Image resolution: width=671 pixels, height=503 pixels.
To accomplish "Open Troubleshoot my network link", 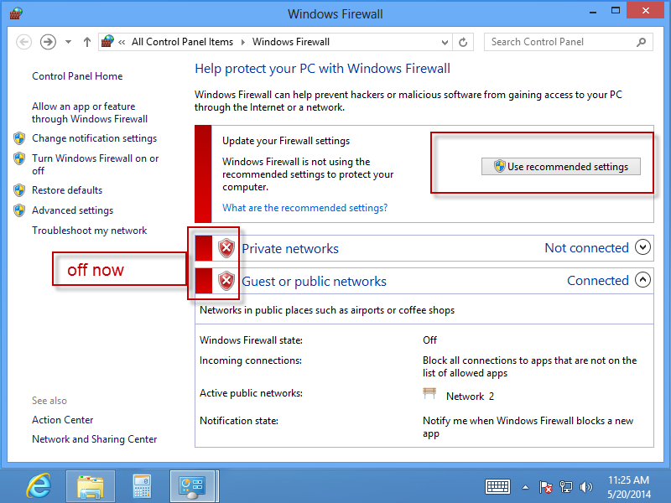I will (90, 231).
